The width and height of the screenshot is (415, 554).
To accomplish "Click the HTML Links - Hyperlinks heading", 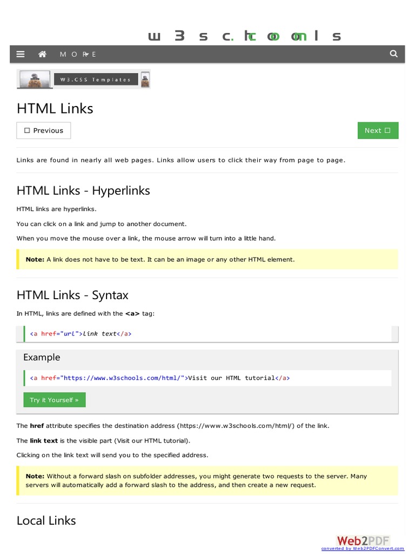I will 83,190.
